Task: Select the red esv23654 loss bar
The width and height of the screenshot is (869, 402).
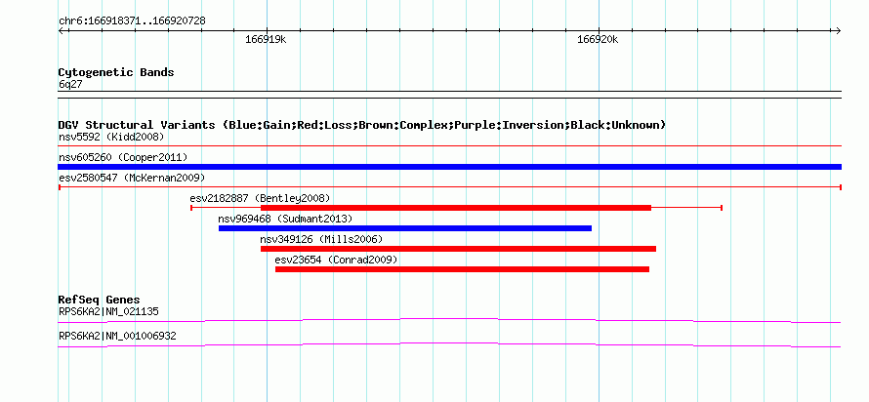Action: point(462,269)
